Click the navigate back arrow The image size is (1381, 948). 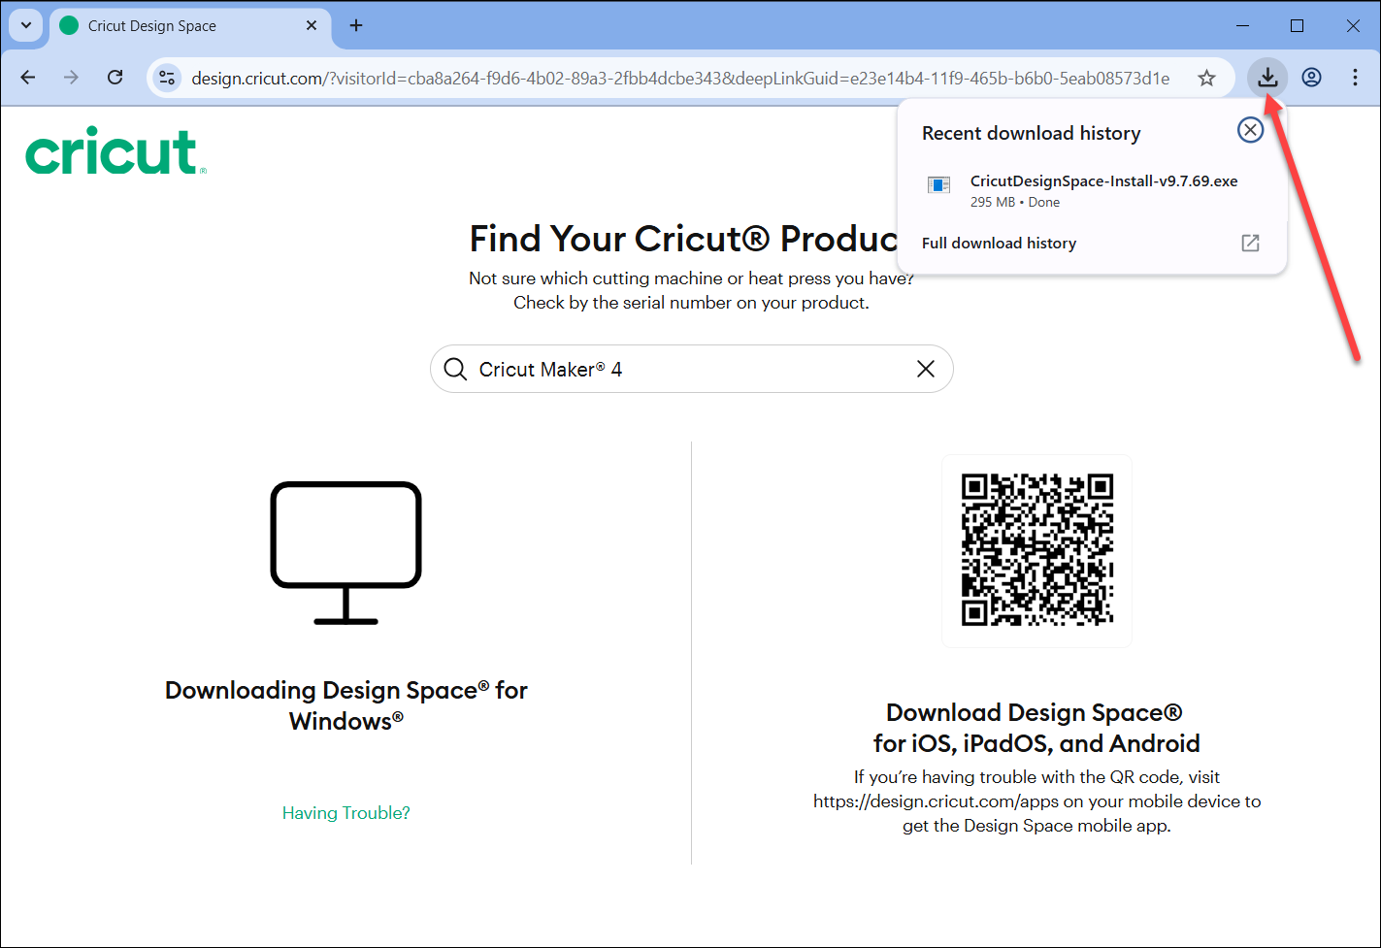coord(27,78)
